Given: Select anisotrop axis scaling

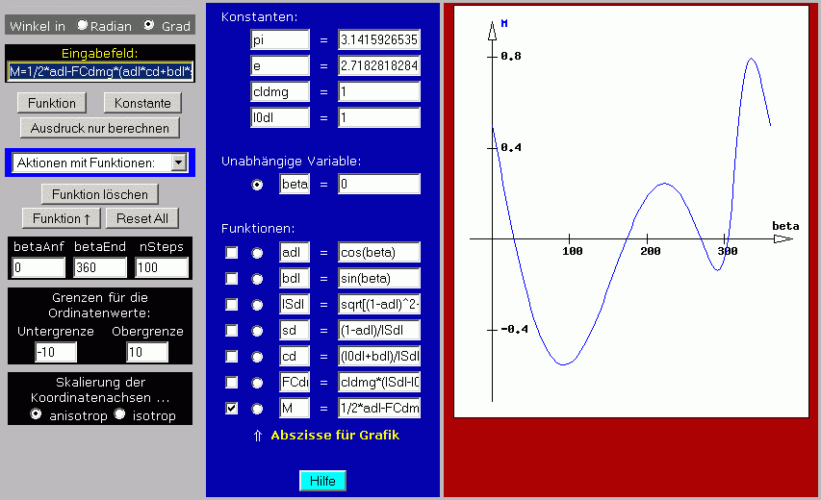Looking at the screenshot, I should pyautogui.click(x=37, y=414).
